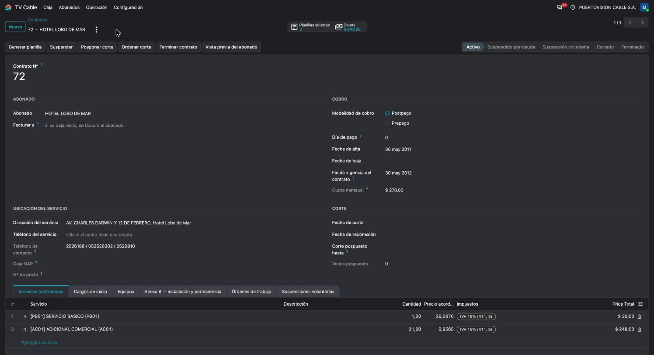Click the Teléfono del servicio field
Viewport: 654px width, 355px height.
click(x=193, y=235)
